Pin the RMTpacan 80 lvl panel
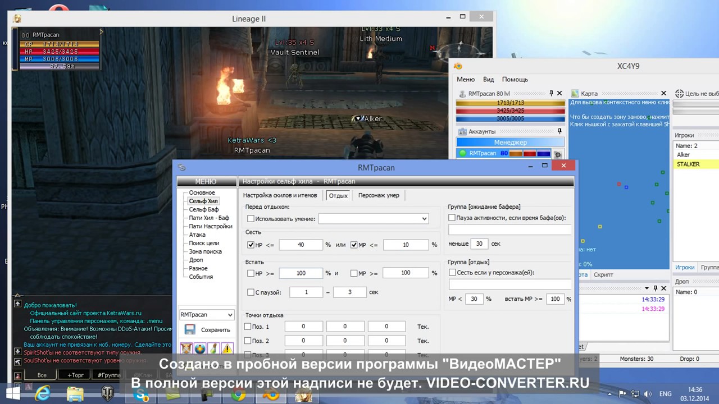Viewport: 719px width, 404px height. [551, 93]
